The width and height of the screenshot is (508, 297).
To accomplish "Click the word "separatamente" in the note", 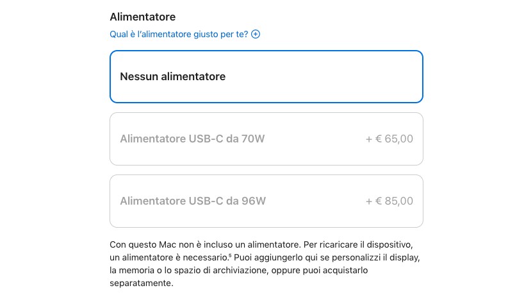I will click(x=141, y=283).
